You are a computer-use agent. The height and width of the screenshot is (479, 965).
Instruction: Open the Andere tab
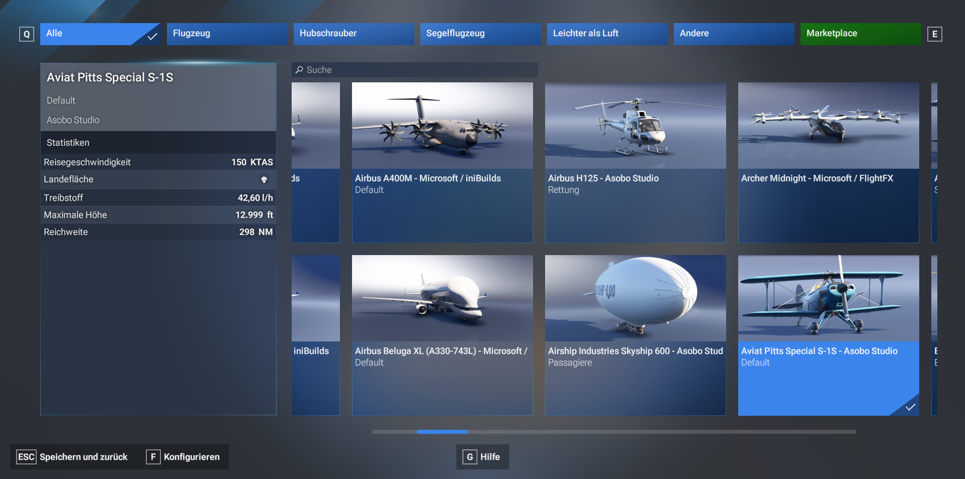[734, 34]
